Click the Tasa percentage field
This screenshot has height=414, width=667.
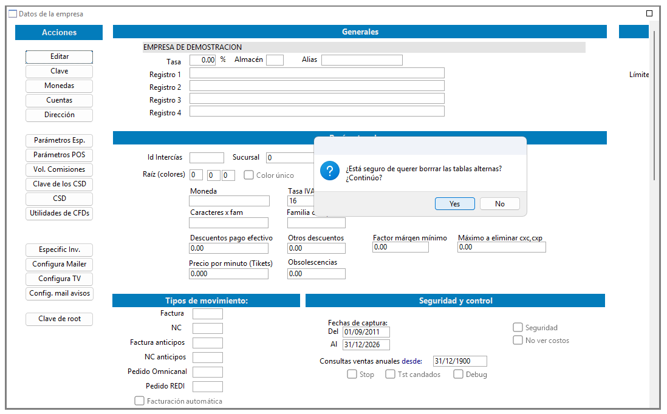pyautogui.click(x=202, y=60)
